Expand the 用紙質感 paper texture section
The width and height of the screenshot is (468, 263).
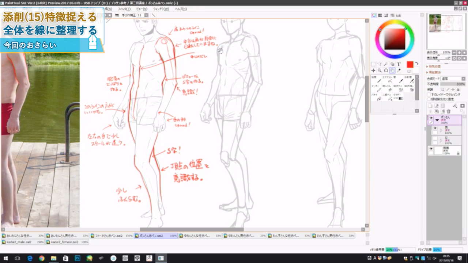click(428, 72)
